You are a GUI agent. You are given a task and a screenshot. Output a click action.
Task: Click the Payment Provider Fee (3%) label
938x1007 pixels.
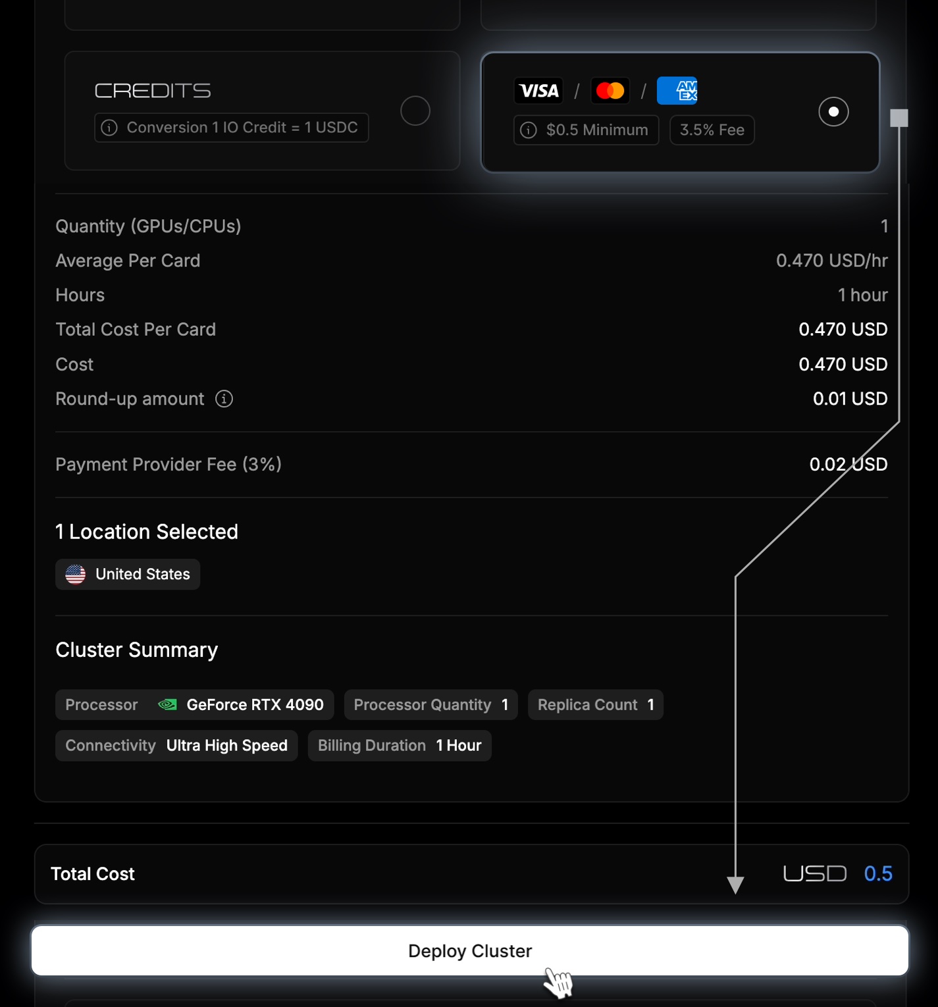point(169,465)
